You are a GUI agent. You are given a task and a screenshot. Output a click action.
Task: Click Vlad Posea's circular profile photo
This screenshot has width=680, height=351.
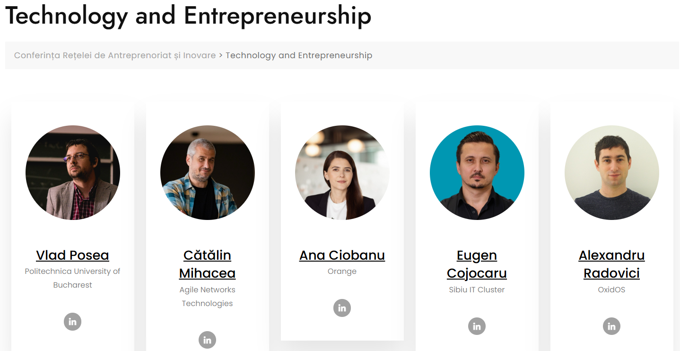click(x=72, y=173)
